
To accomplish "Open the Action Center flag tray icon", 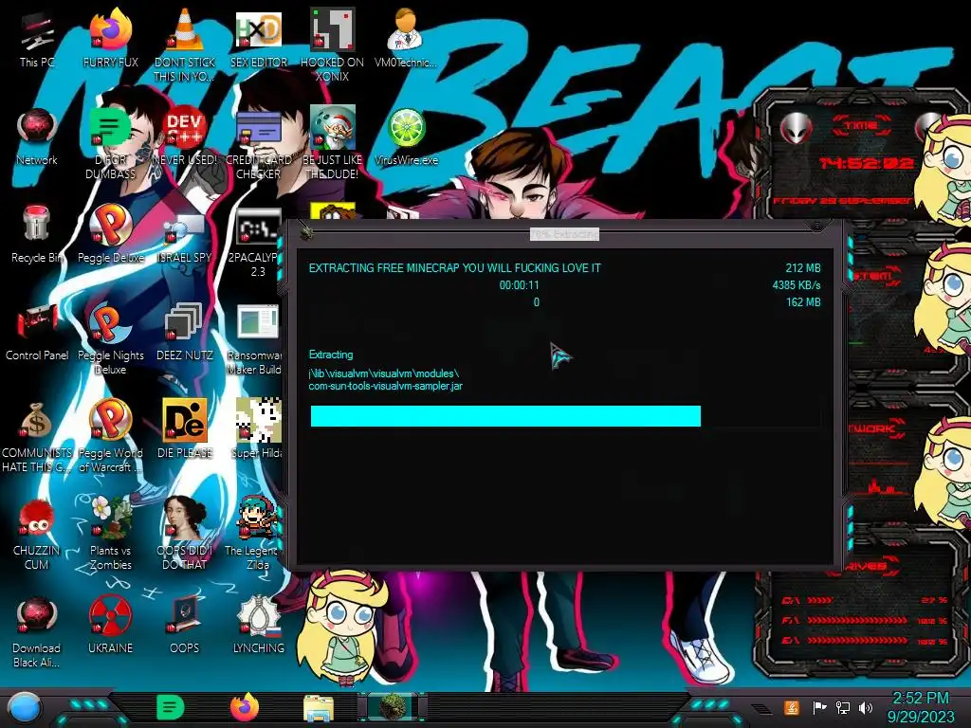I will pyautogui.click(x=819, y=707).
